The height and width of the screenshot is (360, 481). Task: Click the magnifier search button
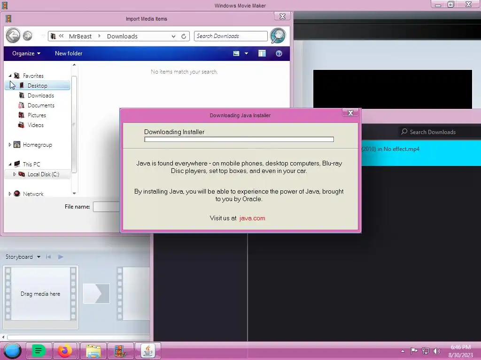click(278, 36)
